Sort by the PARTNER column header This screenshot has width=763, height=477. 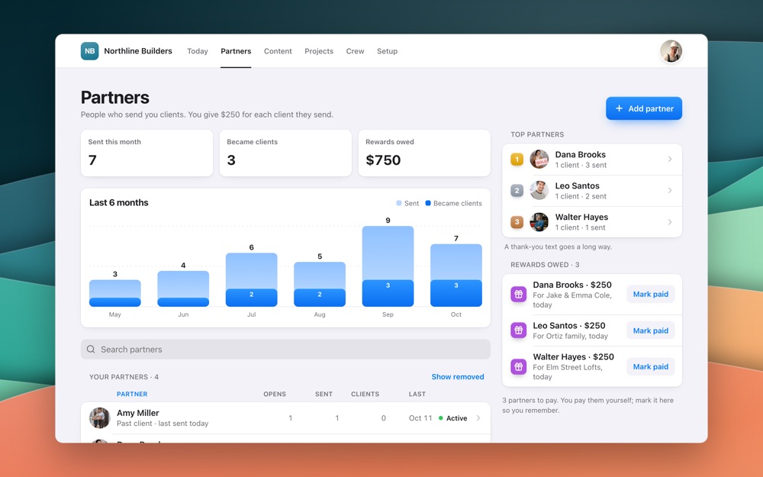pyautogui.click(x=132, y=394)
